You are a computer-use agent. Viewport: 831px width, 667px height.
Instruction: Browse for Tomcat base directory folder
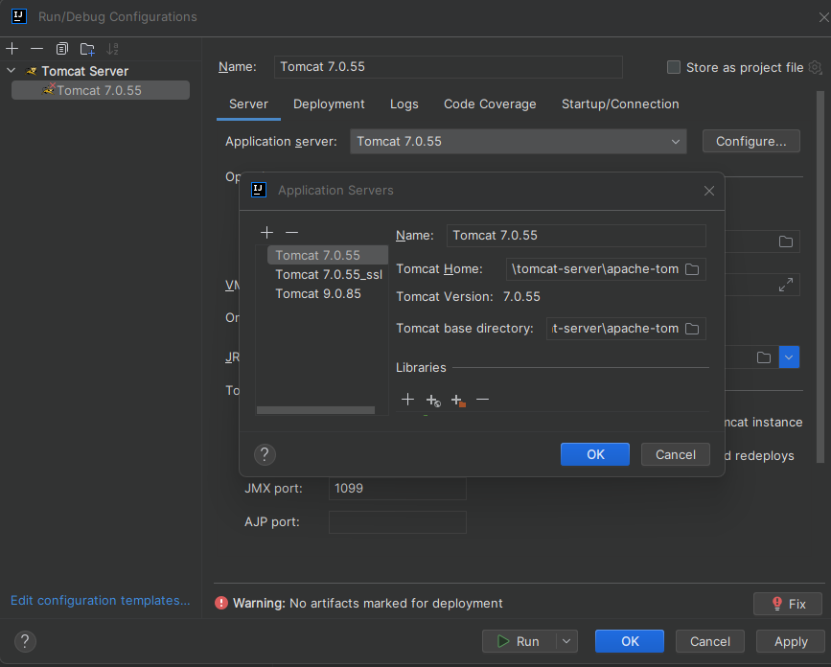(692, 329)
